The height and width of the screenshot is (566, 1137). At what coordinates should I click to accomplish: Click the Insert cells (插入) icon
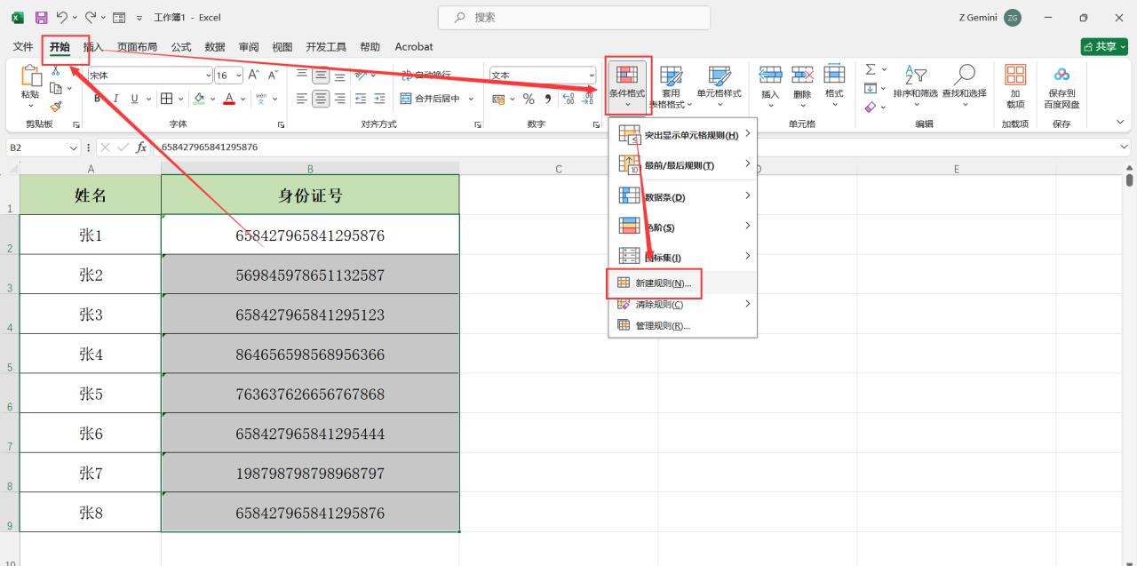click(770, 76)
